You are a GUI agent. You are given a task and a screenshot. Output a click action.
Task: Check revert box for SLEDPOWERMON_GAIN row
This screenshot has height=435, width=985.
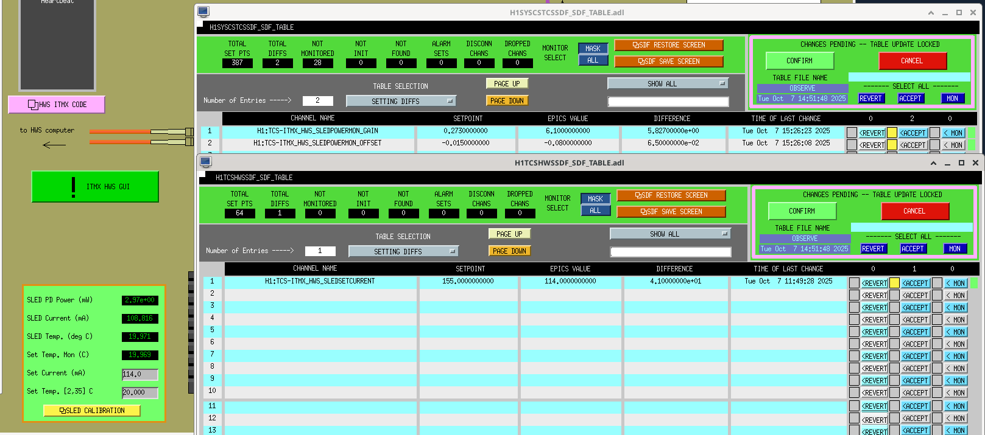pos(852,133)
